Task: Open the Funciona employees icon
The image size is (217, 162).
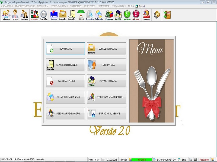Action: pos(24,15)
